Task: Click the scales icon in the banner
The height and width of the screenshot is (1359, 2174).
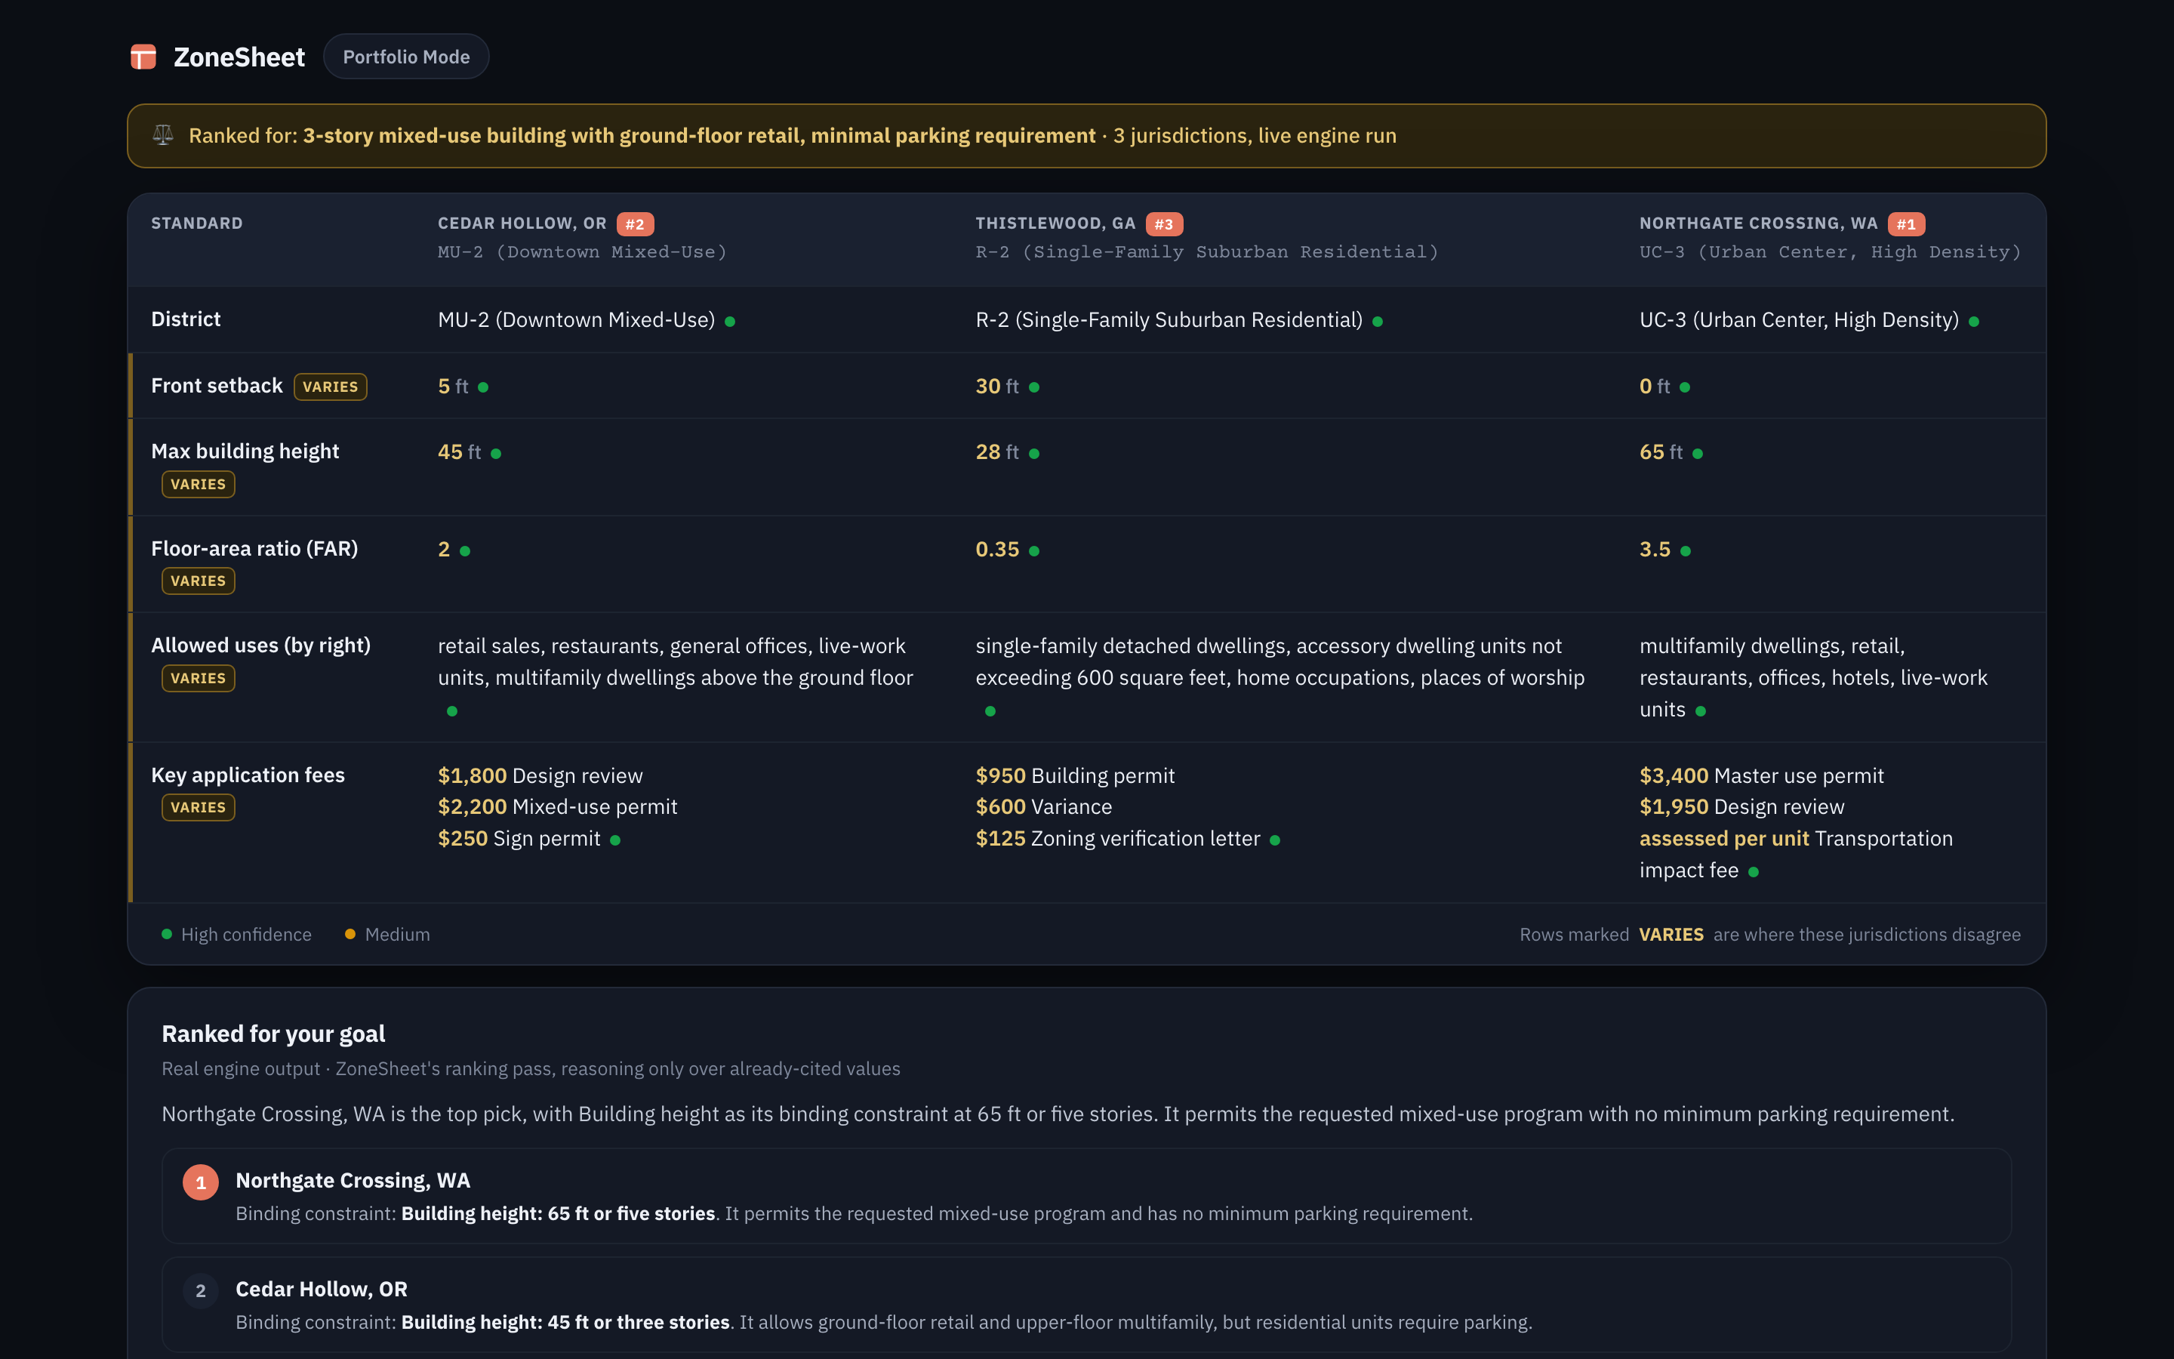Action: [162, 136]
